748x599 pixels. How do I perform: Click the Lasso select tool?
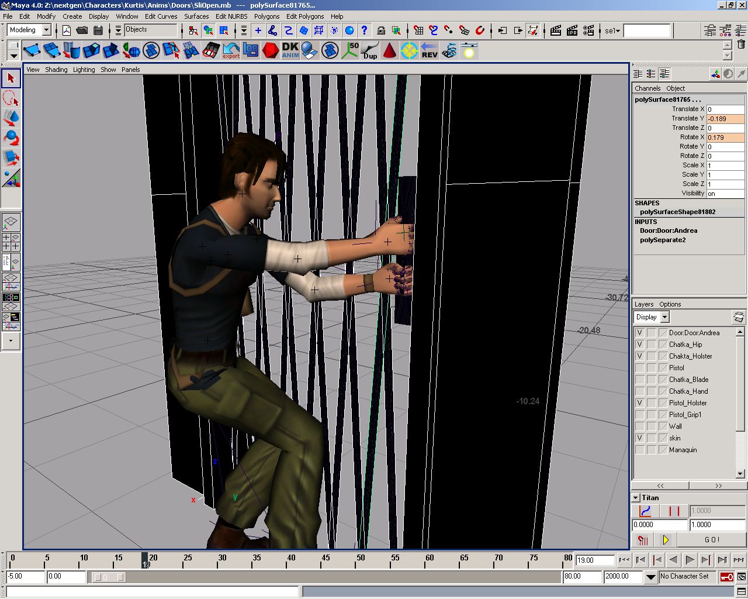11,98
